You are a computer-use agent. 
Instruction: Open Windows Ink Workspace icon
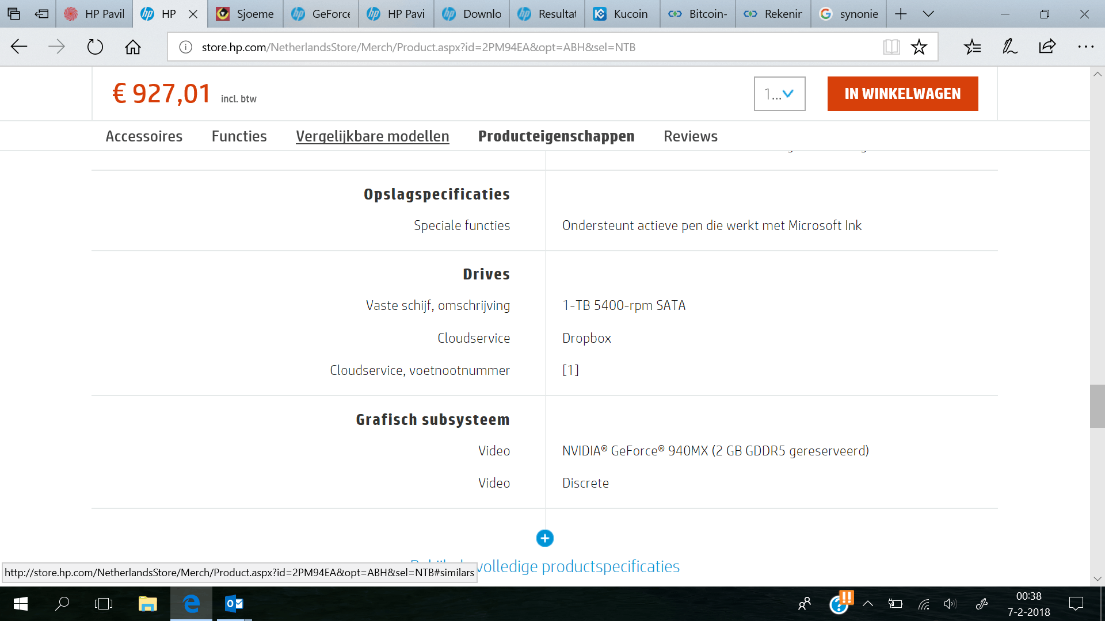point(982,604)
